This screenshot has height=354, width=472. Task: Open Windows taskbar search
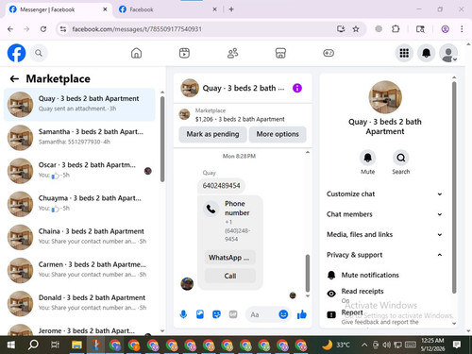[x=33, y=345]
